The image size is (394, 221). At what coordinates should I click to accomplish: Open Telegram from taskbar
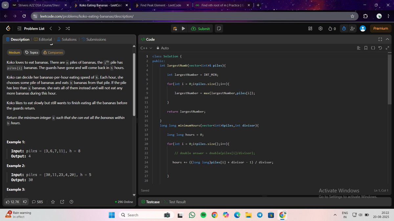pos(260,215)
